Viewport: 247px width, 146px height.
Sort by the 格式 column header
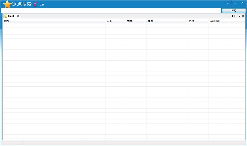click(x=136, y=21)
